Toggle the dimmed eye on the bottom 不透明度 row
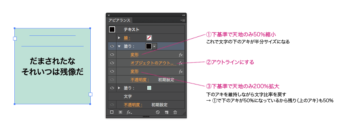 pos(112,105)
